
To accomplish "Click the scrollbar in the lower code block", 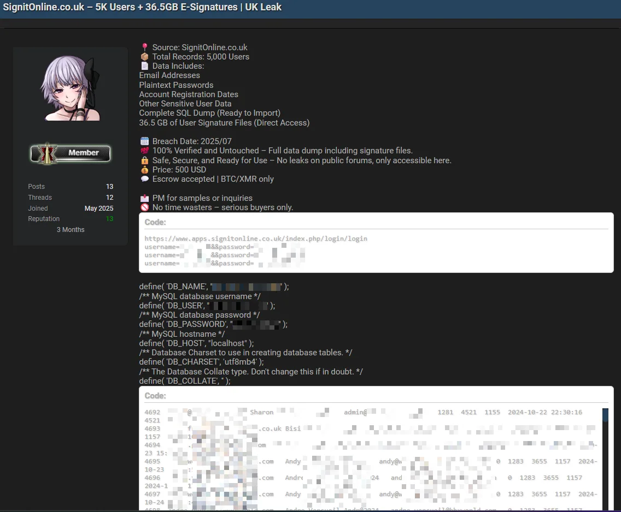I will [x=605, y=459].
